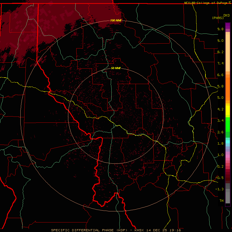Click the DKD label above the color scale
This screenshot has height=232, width=232.
click(227, 15)
